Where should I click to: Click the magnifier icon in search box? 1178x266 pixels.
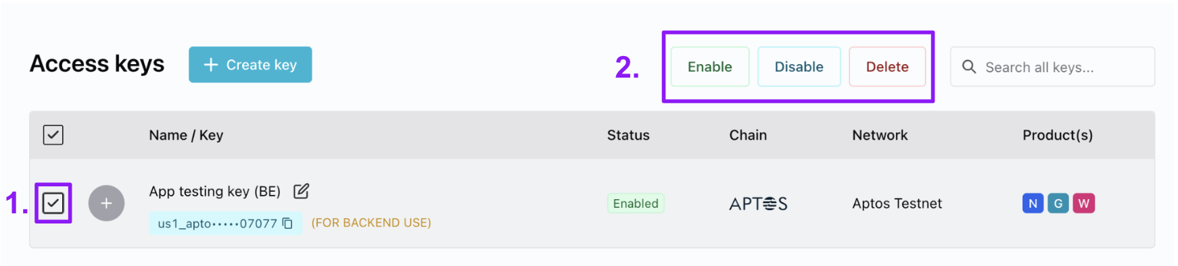[969, 67]
